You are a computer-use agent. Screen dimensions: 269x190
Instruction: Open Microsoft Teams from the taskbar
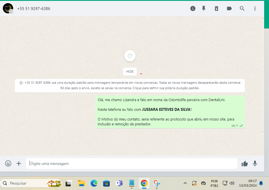click(119, 183)
